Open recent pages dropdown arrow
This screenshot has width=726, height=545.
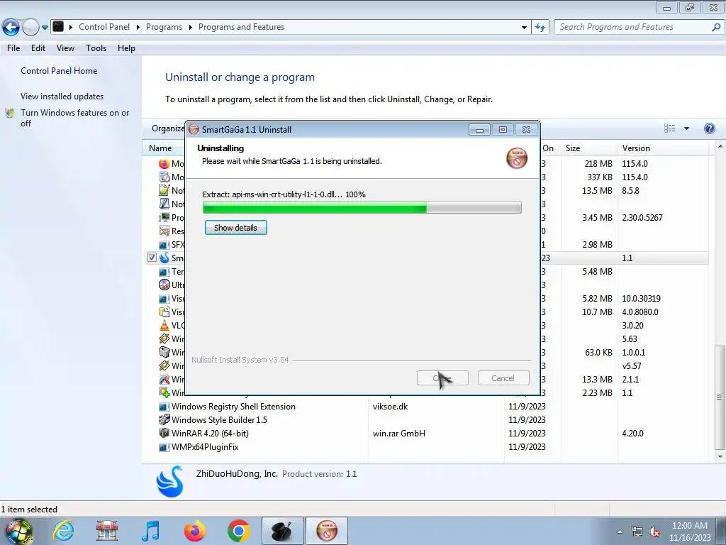coord(45,28)
